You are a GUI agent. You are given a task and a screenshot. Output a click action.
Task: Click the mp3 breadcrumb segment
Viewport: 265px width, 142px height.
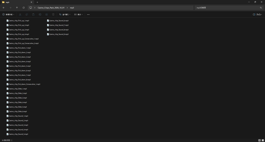[x=72, y=8]
